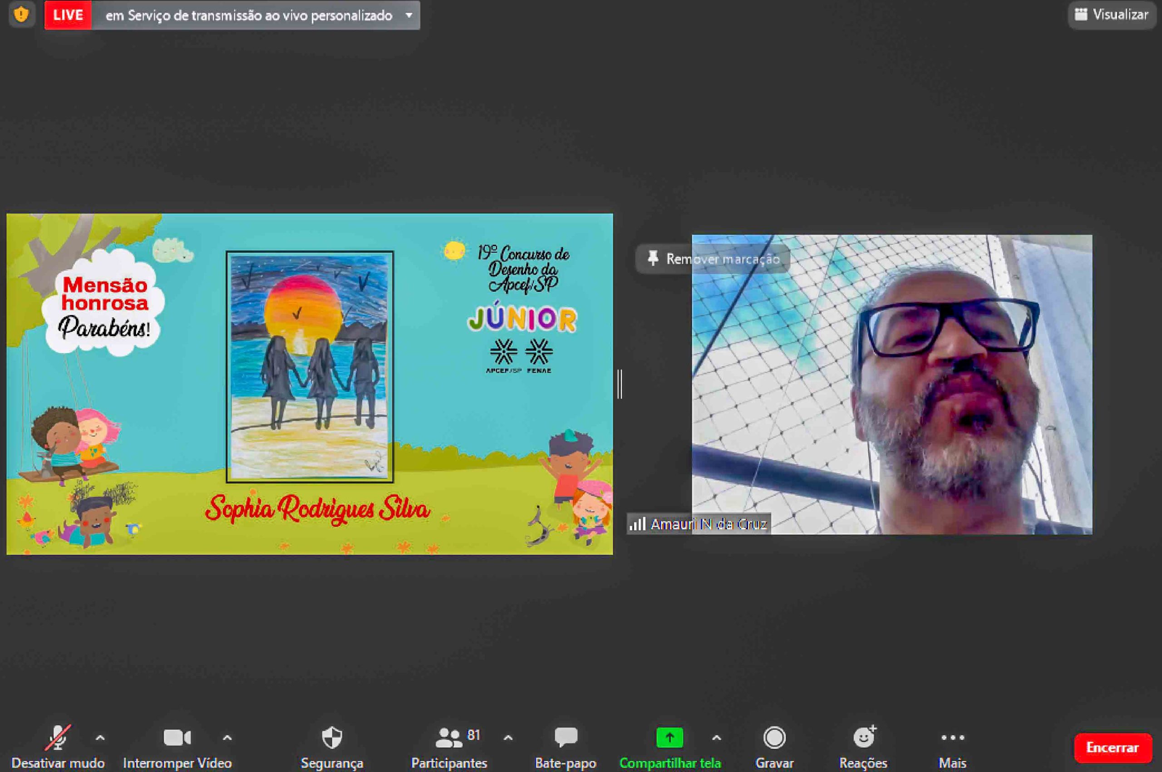Open the Reações emoji icon

click(864, 738)
